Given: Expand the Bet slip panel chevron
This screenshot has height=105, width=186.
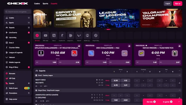Looking at the screenshot, I should (179, 102).
